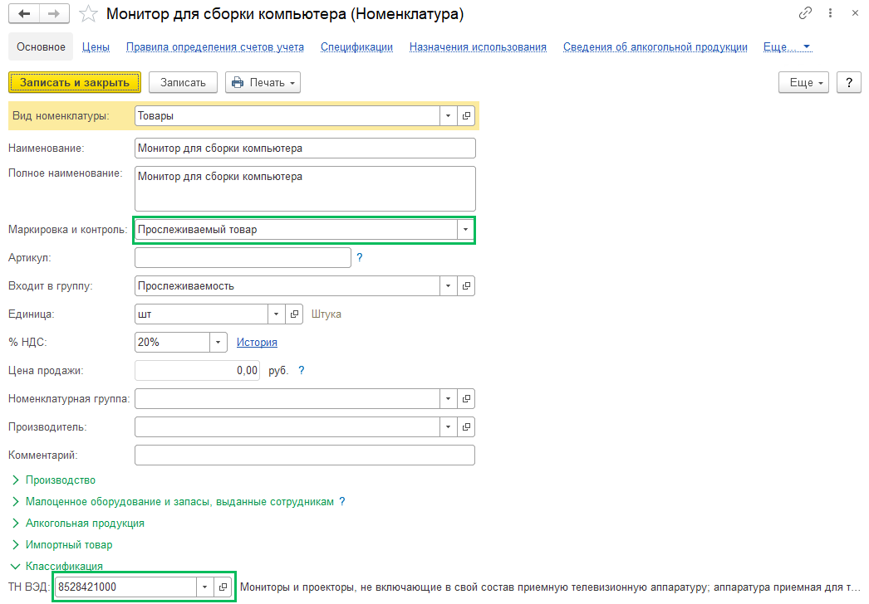
Task: Click into the Полное наименование text area
Action: click(305, 188)
